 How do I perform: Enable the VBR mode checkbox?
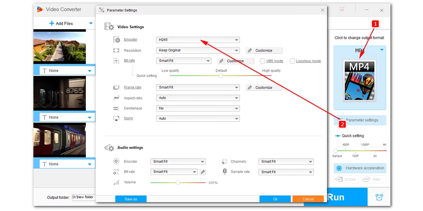click(x=263, y=61)
